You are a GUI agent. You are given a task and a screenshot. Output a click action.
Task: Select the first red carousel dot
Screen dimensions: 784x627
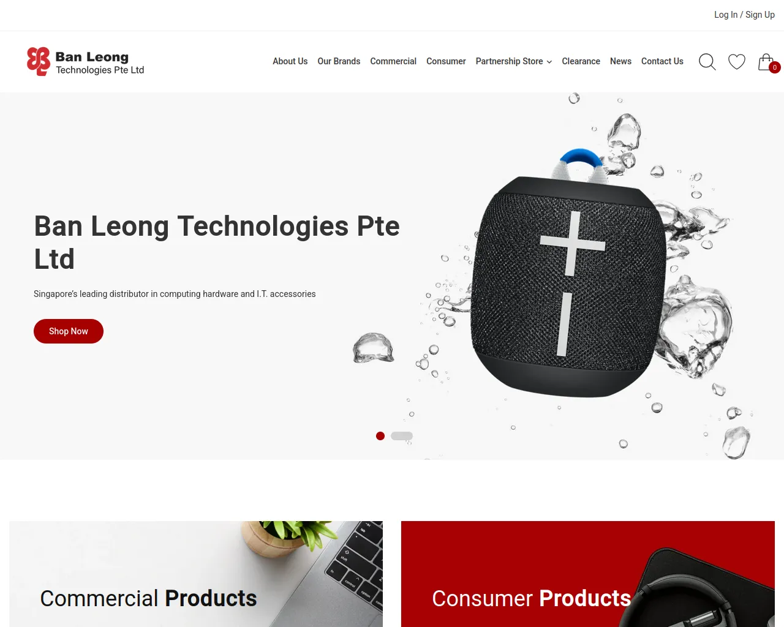[380, 436]
